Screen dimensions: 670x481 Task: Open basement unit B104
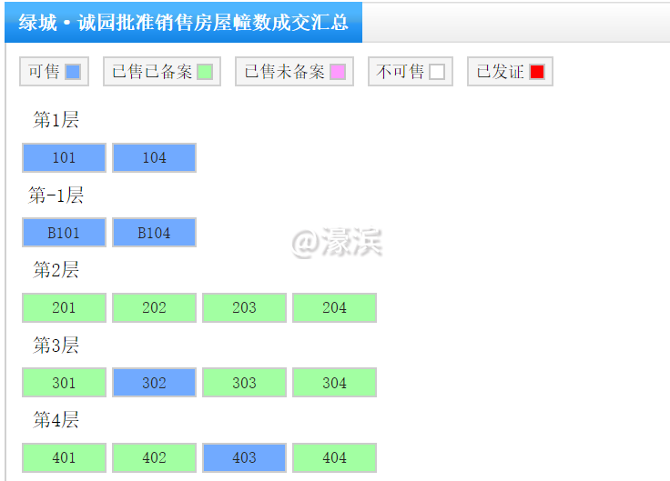[x=154, y=233]
